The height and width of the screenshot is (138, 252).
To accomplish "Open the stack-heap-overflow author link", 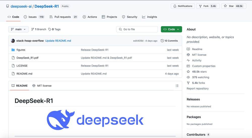I will pyautogui.click(x=30, y=41).
